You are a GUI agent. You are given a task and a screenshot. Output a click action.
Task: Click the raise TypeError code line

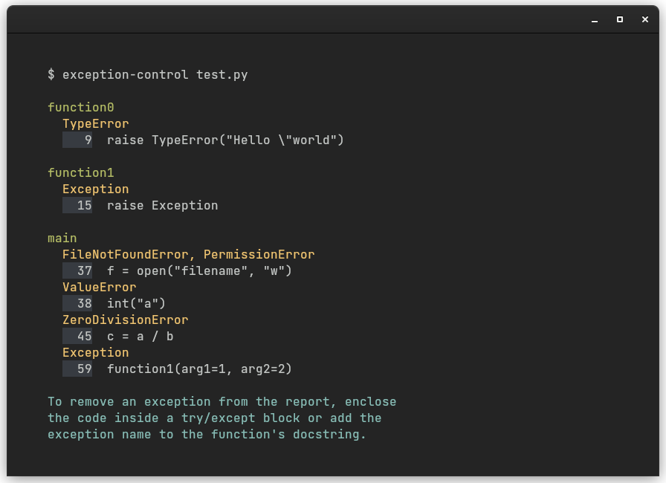225,140
